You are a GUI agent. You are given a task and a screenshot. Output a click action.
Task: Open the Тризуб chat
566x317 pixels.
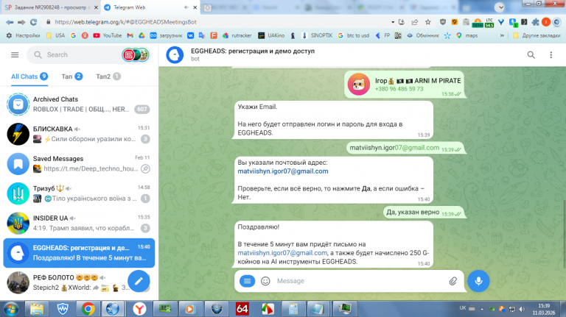pyautogui.click(x=79, y=193)
